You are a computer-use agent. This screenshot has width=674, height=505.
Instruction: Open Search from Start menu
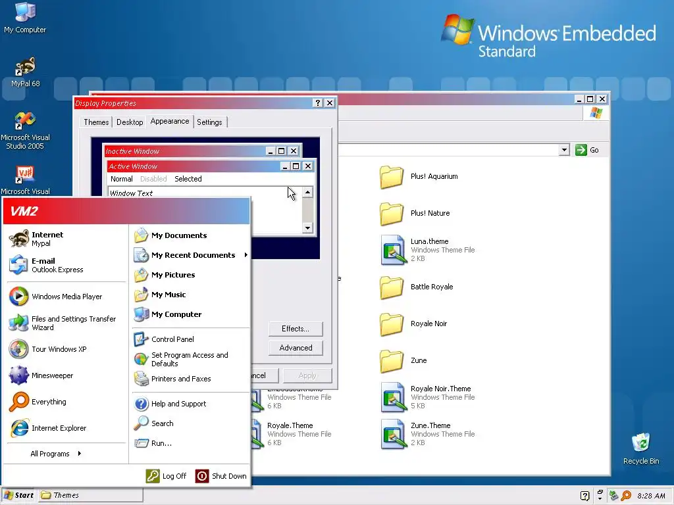[190, 423]
